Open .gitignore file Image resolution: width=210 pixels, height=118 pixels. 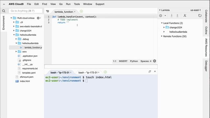click(x=27, y=60)
